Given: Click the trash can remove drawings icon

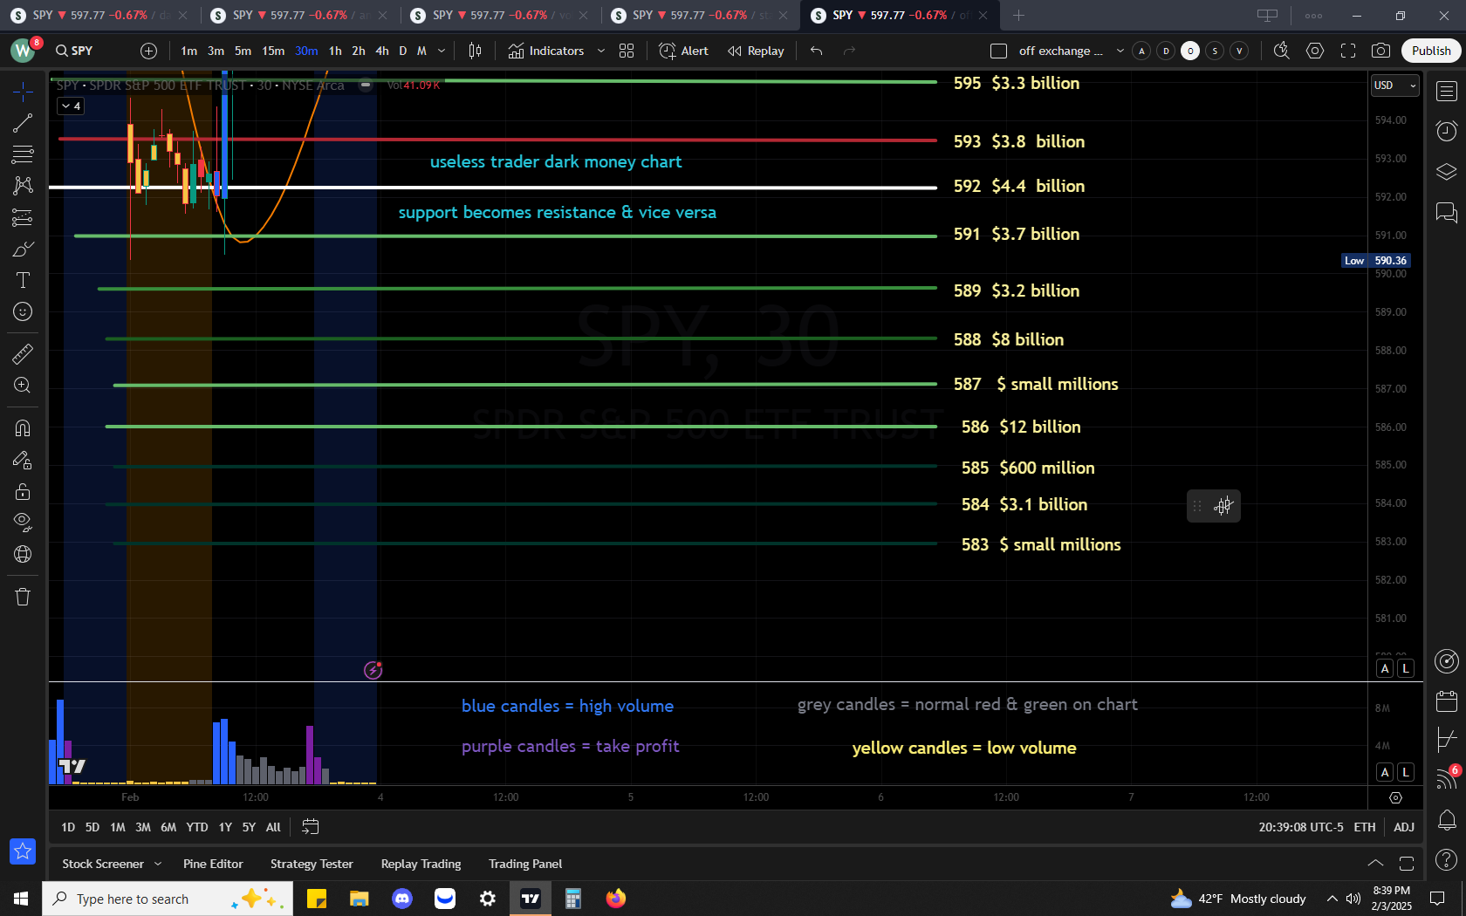Looking at the screenshot, I should click(x=23, y=597).
